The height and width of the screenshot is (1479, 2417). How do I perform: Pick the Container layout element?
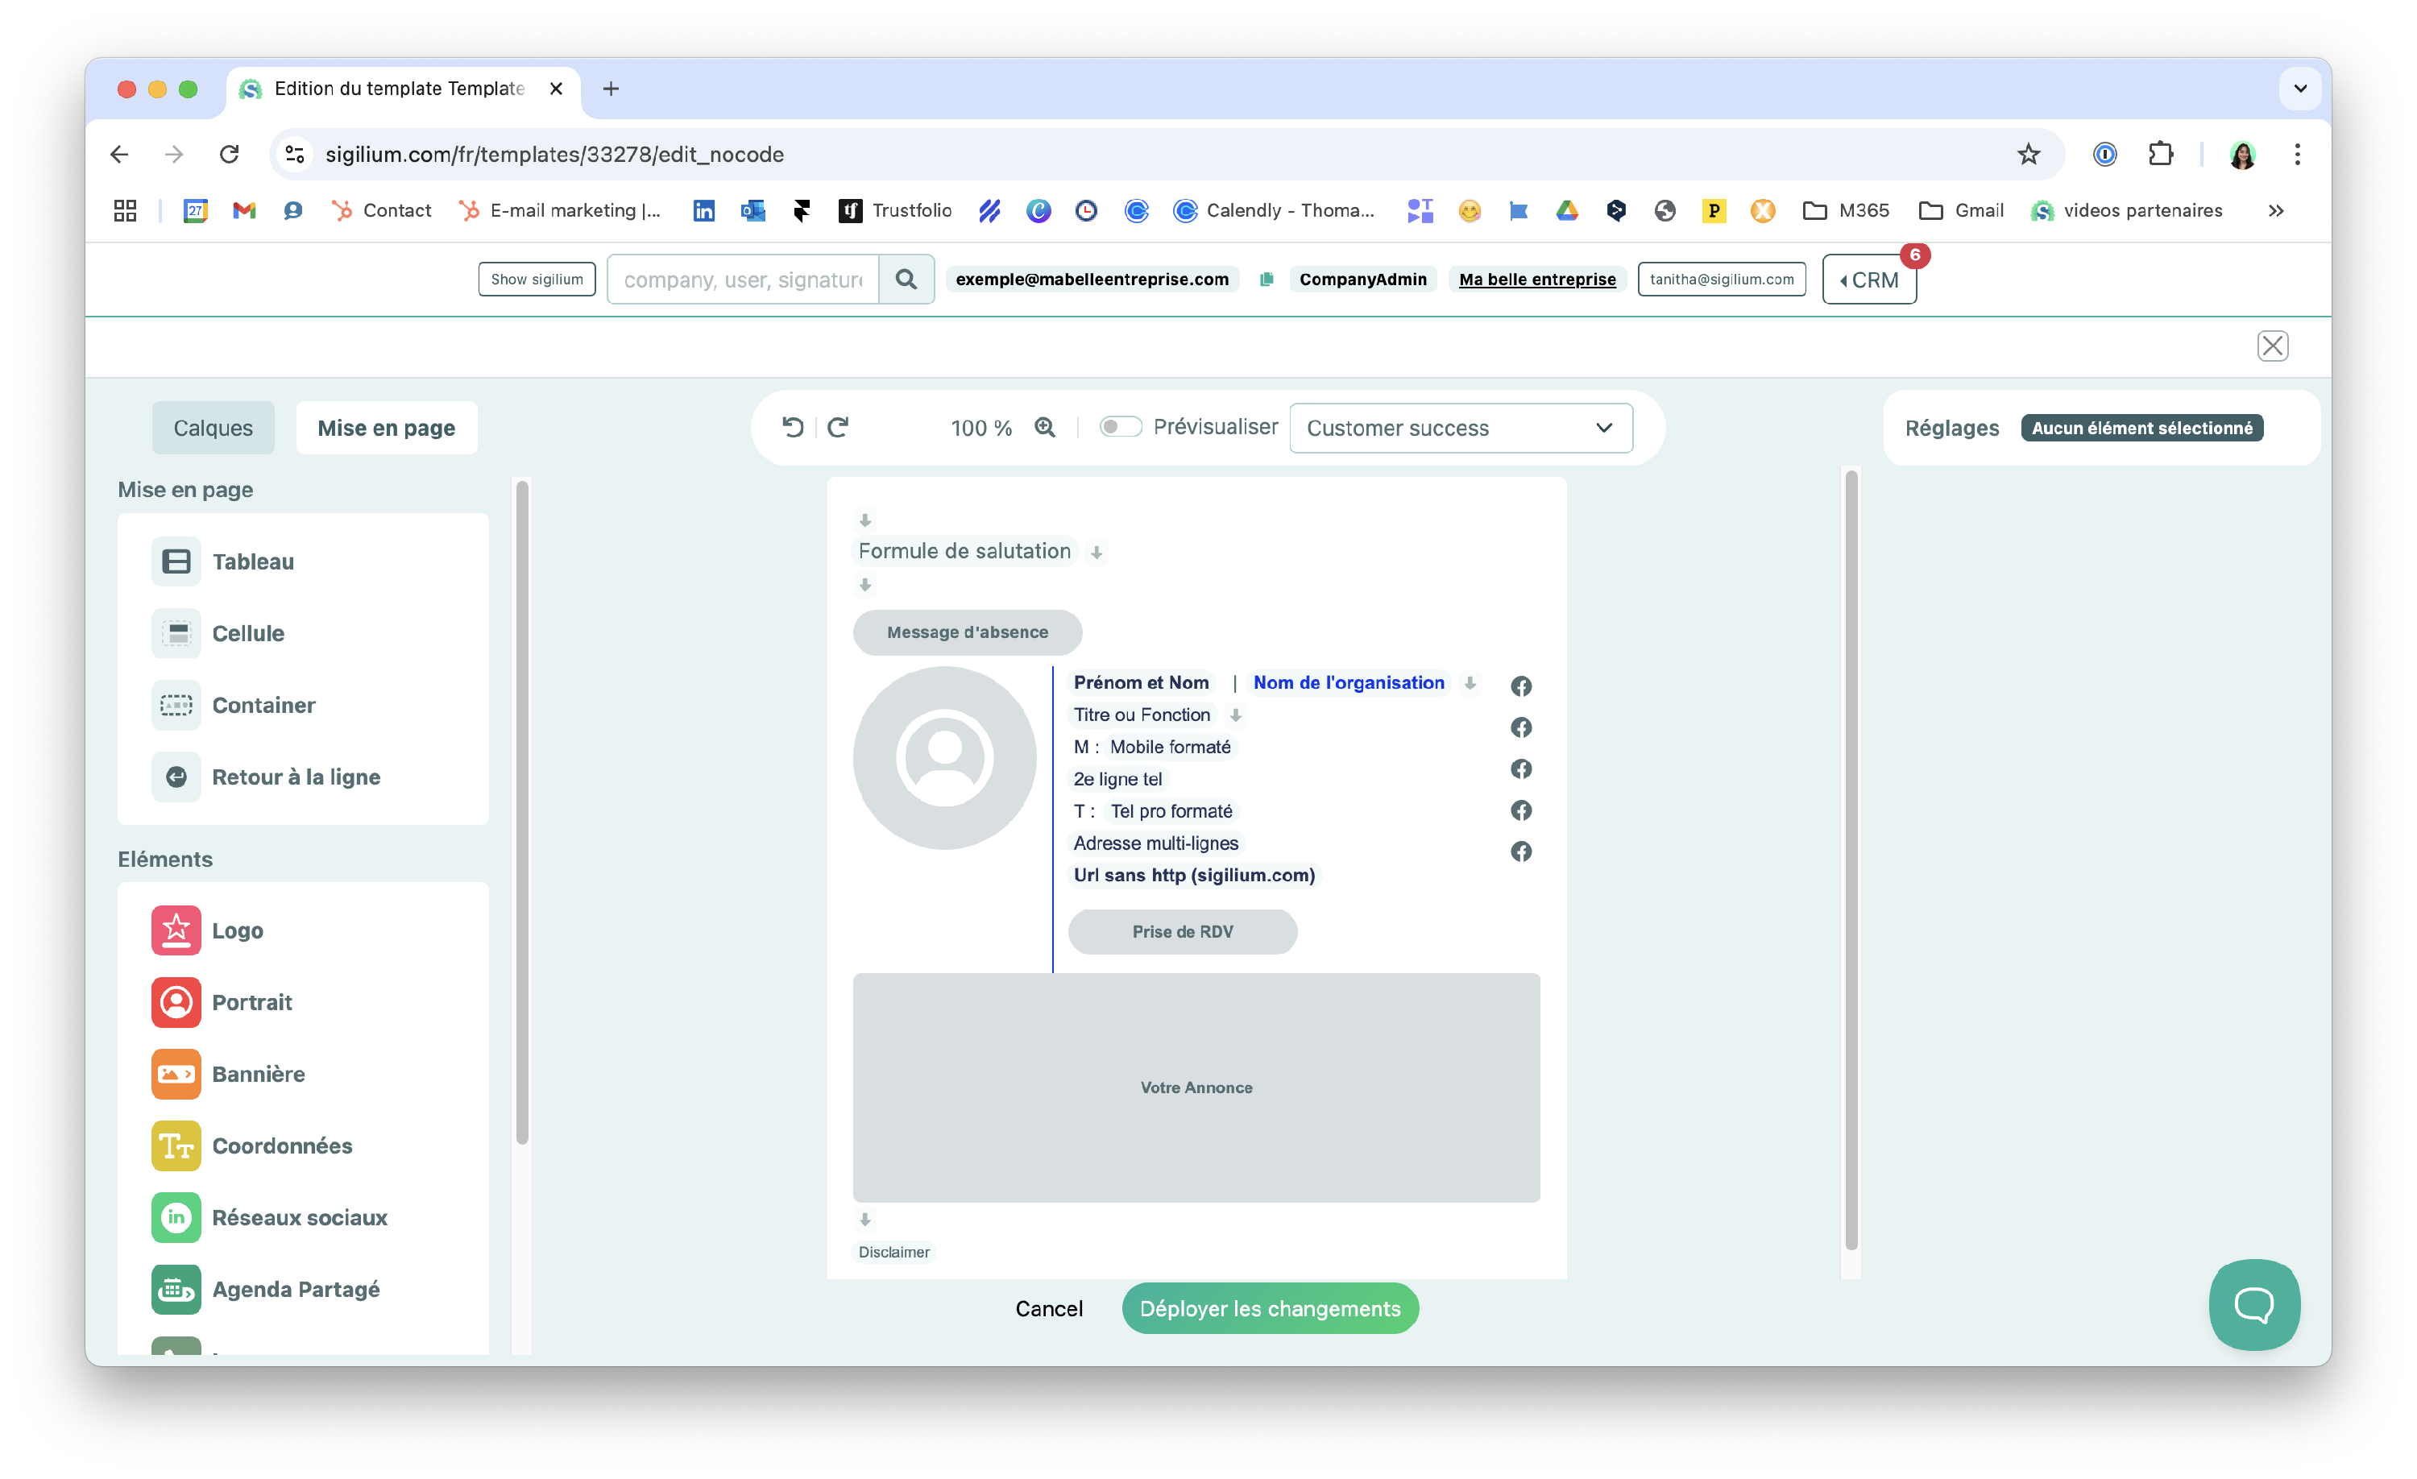tap(263, 704)
